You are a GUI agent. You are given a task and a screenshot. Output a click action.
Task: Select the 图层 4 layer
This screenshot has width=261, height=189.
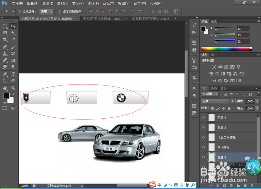229,118
